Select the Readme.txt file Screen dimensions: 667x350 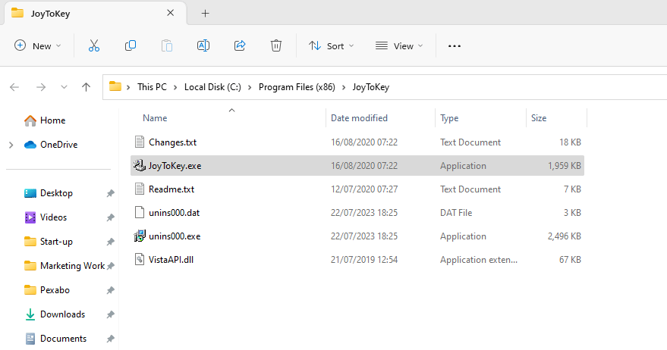tap(357, 189)
